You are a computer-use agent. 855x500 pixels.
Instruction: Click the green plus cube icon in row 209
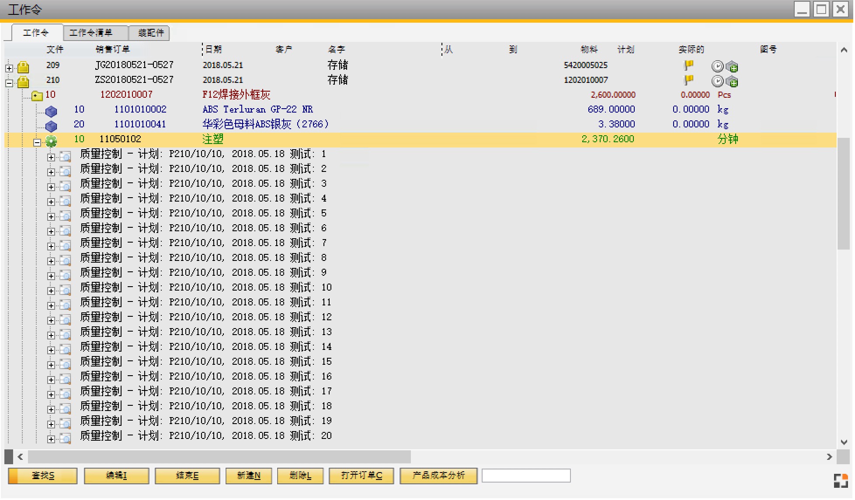point(732,66)
